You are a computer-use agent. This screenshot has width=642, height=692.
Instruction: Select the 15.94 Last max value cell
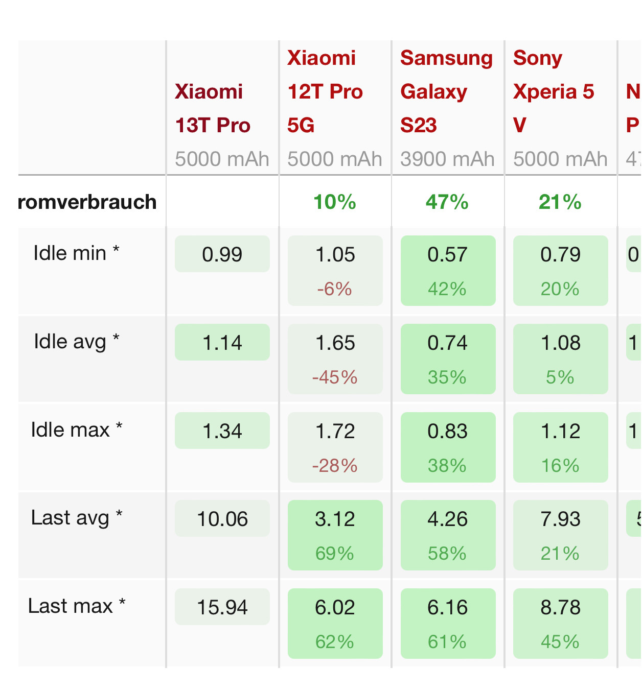[222, 607]
